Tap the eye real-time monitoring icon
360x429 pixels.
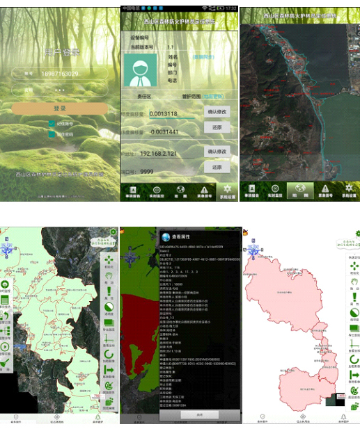point(5,284)
